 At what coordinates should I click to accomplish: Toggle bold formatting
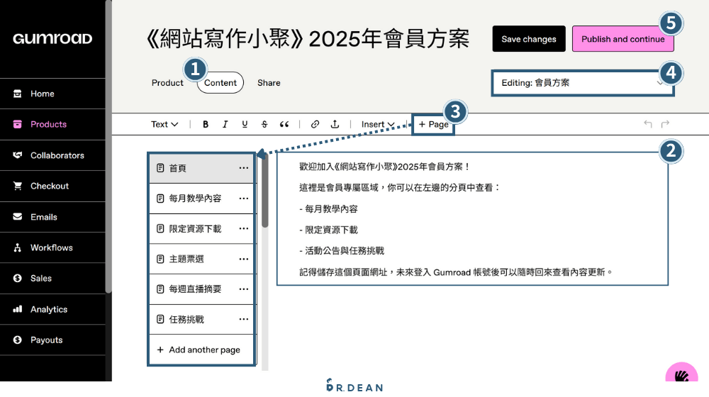pyautogui.click(x=206, y=124)
